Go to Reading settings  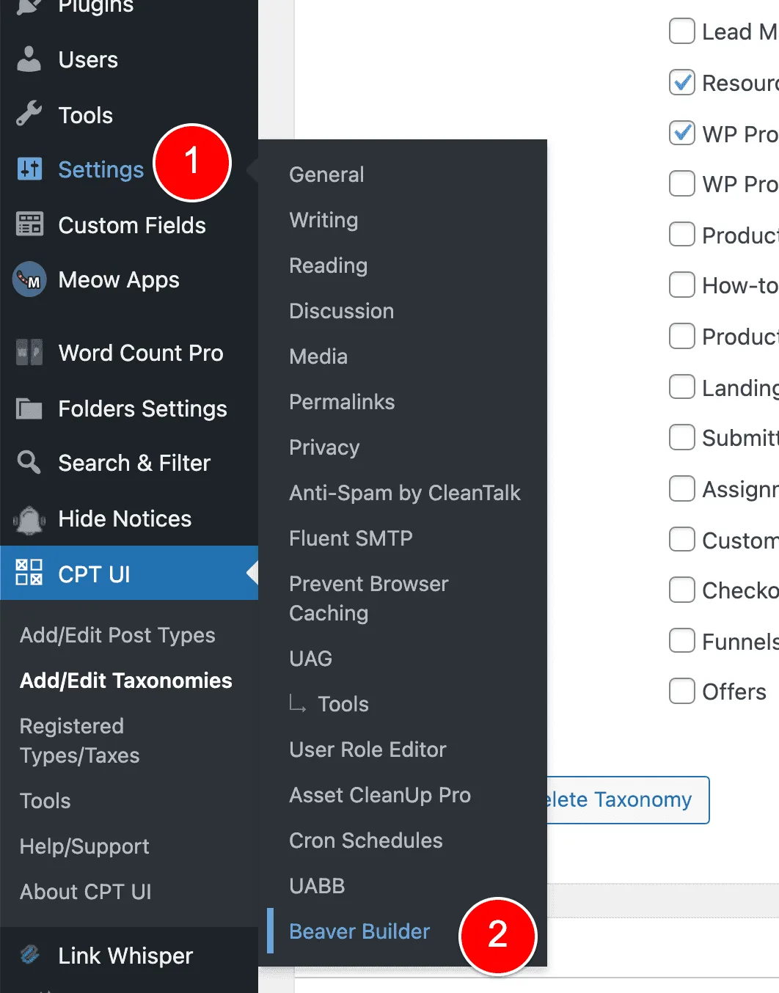point(328,265)
